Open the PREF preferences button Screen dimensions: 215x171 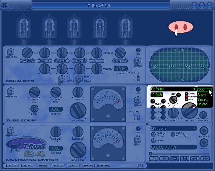click(x=43, y=165)
